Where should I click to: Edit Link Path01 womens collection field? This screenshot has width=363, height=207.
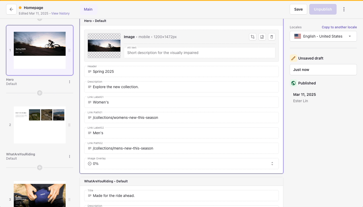(x=181, y=118)
